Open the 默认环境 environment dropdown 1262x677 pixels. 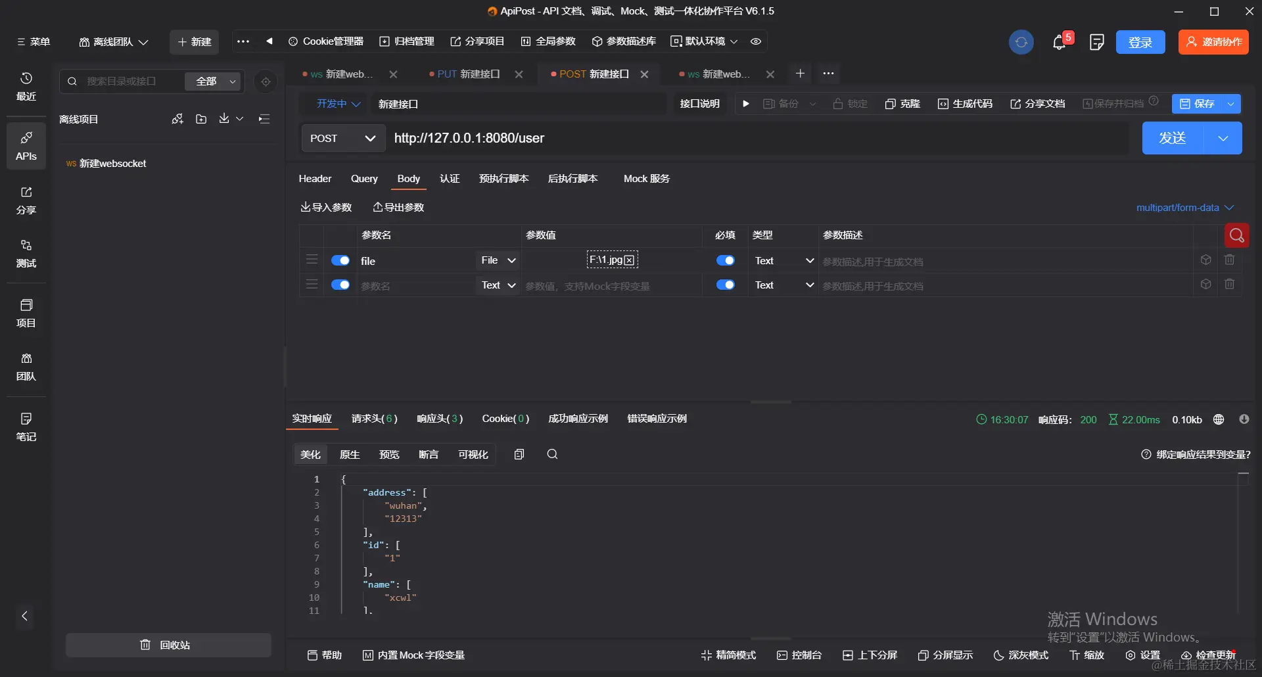tap(704, 41)
